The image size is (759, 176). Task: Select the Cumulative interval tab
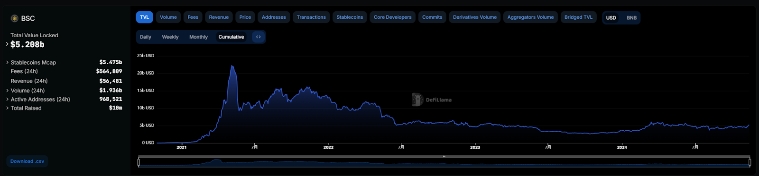[x=231, y=37]
